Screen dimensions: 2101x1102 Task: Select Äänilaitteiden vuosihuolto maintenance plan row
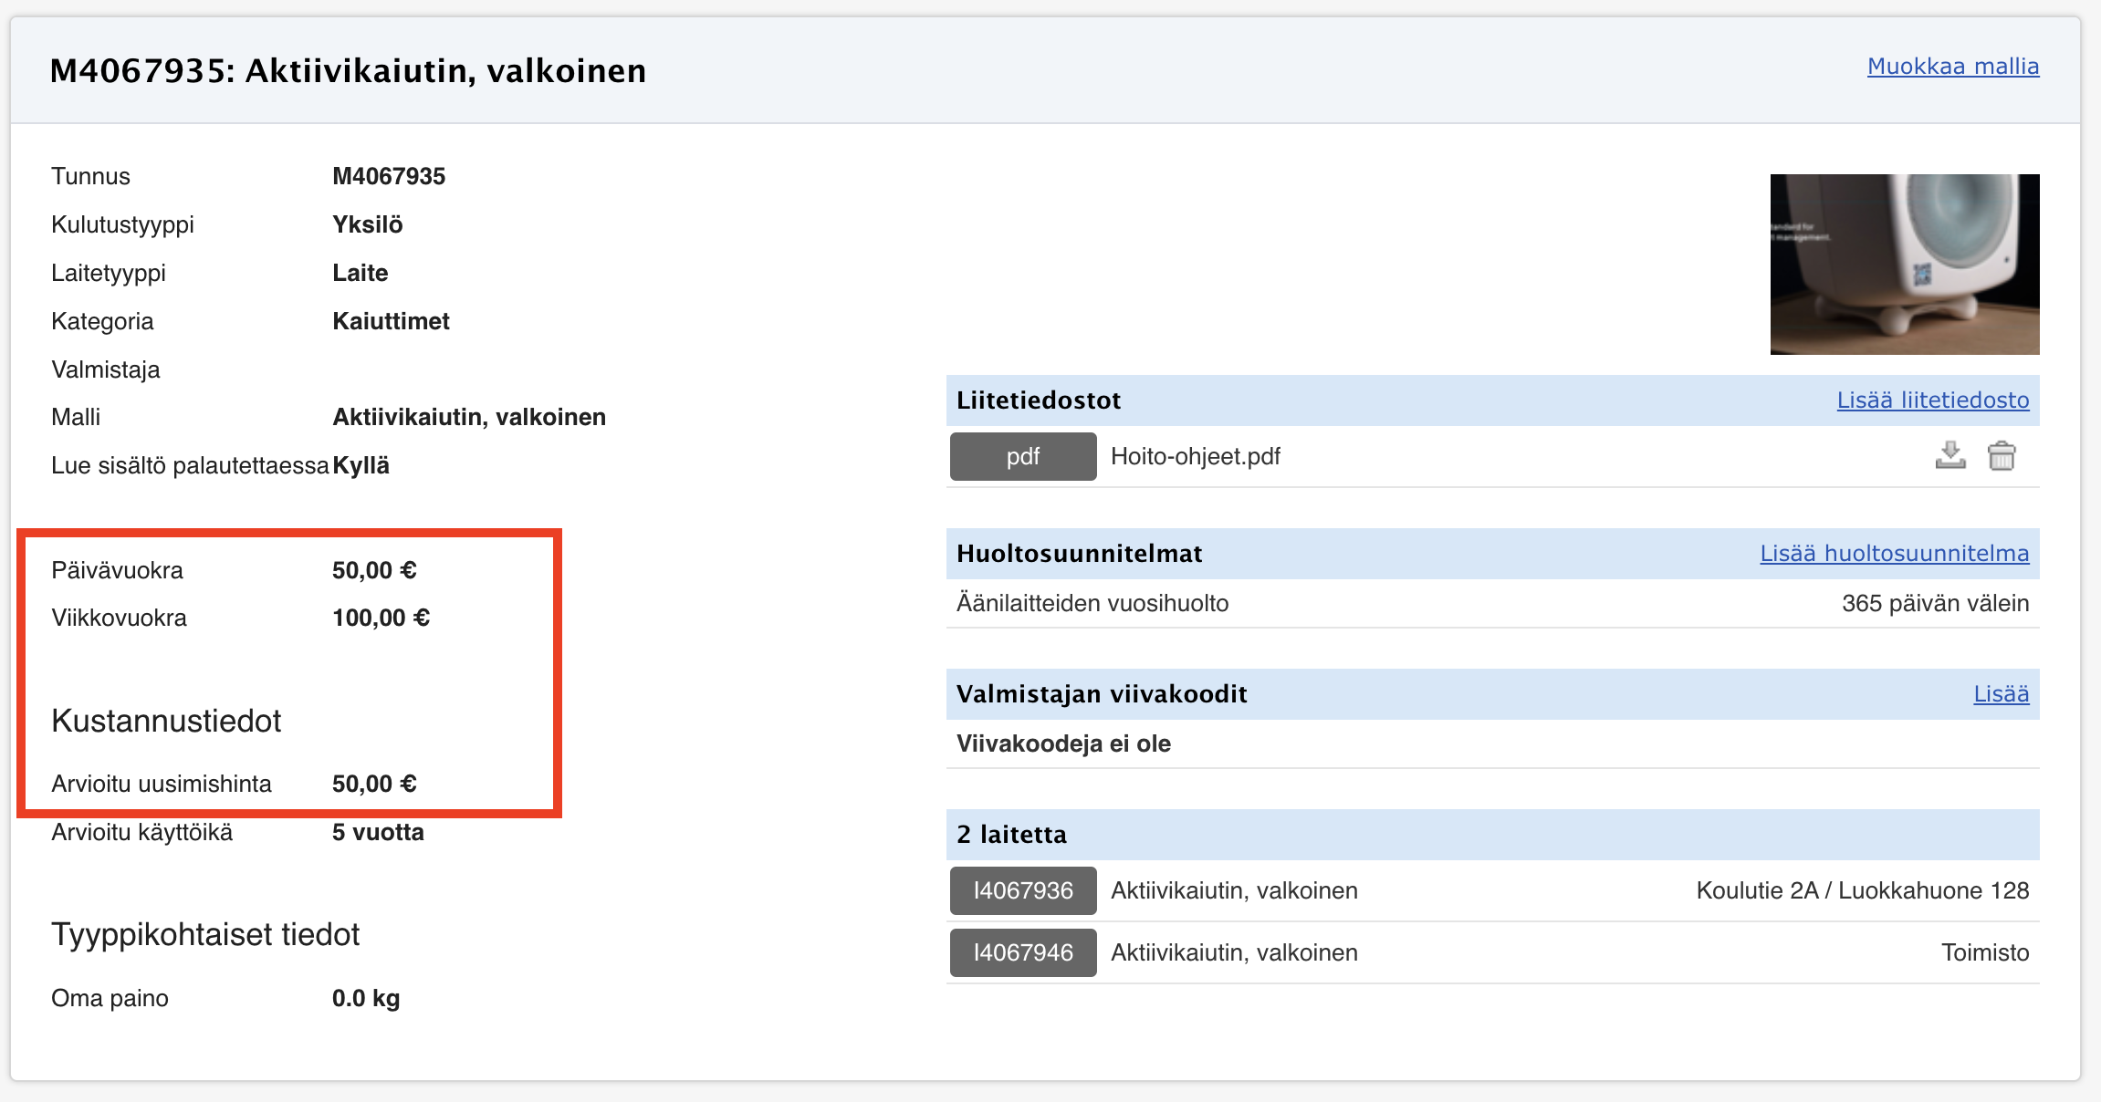tap(1092, 603)
